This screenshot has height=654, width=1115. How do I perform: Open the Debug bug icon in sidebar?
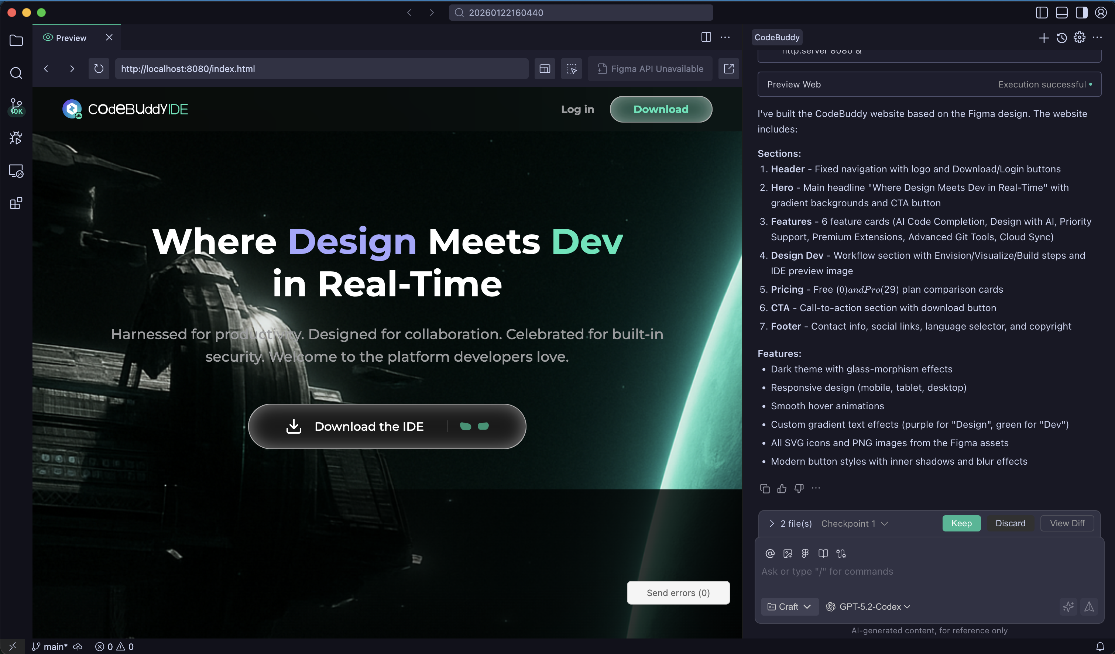click(x=16, y=138)
